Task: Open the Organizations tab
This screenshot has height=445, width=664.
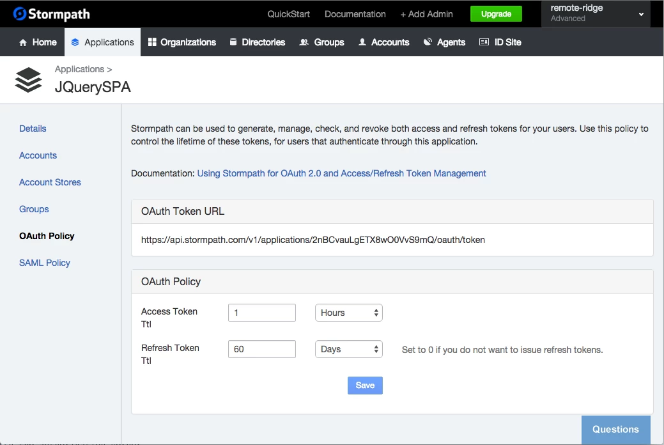Action: (182, 42)
